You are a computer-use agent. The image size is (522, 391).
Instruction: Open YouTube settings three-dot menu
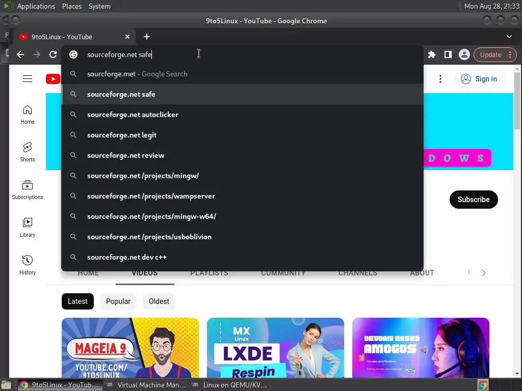(x=440, y=79)
